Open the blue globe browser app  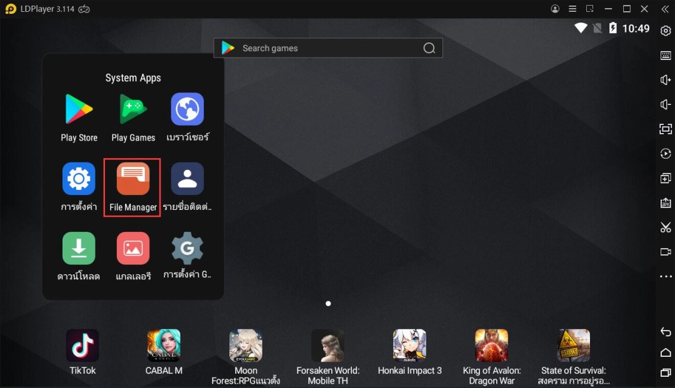point(187,110)
